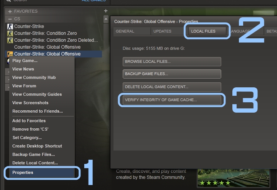Click the Disc usage 5155 MB text
The height and width of the screenshot is (190, 277).
[154, 48]
